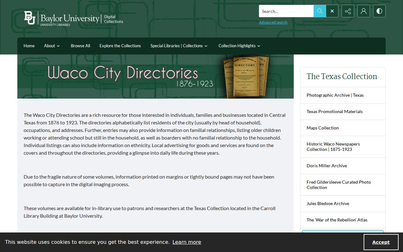Toggle the high contrast mode icon
403x252 pixels.
pyautogui.click(x=379, y=11)
